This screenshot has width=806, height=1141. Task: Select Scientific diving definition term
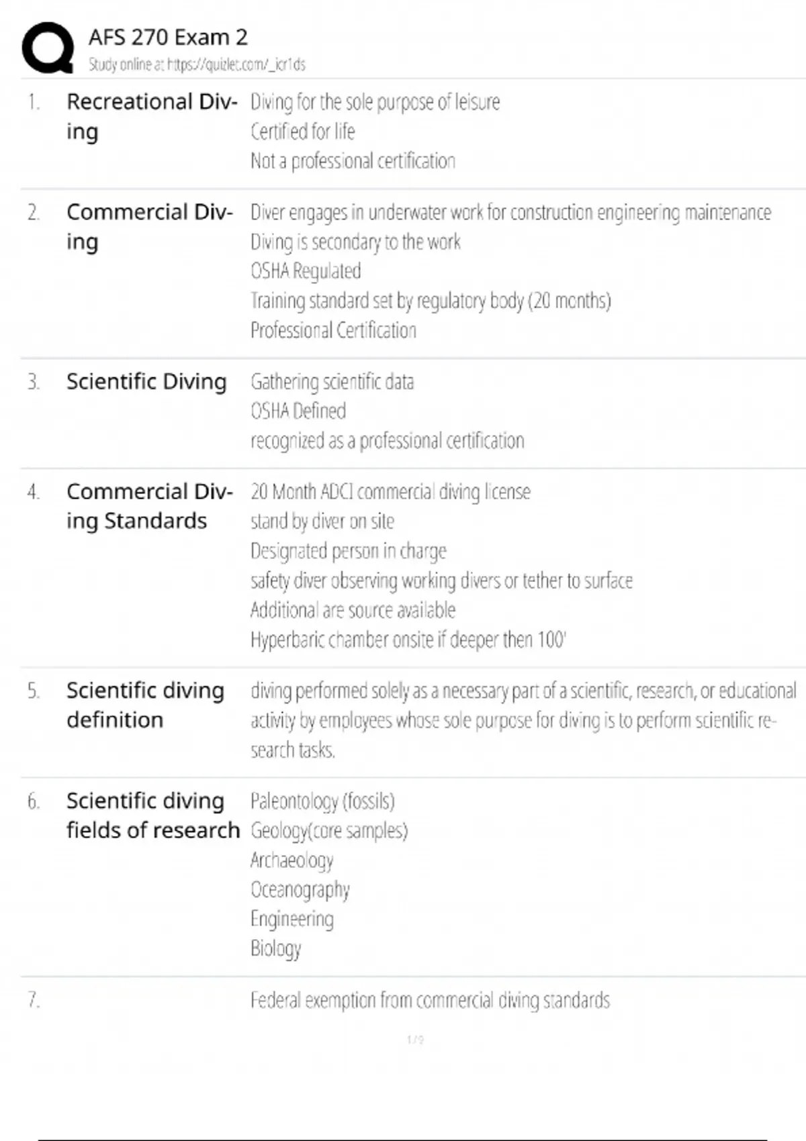(145, 705)
